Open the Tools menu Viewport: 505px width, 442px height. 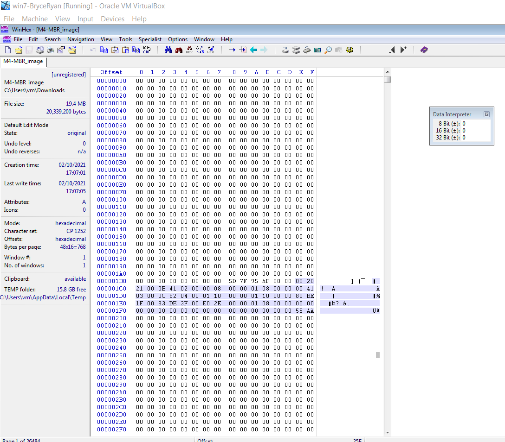click(125, 39)
